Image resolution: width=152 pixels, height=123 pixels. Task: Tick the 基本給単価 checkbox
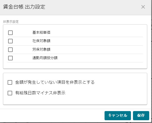pyautogui.click(x=10, y=33)
